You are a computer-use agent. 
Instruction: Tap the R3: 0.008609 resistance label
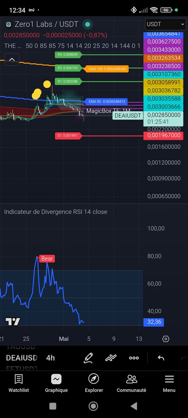(x=69, y=55)
